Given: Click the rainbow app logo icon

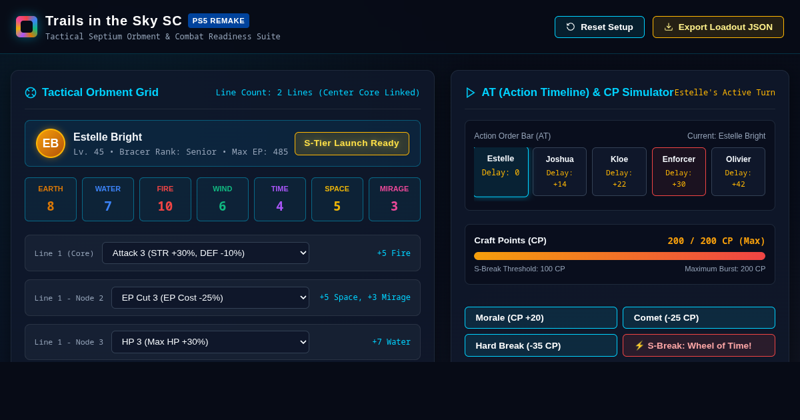Looking at the screenshot, I should point(27,27).
